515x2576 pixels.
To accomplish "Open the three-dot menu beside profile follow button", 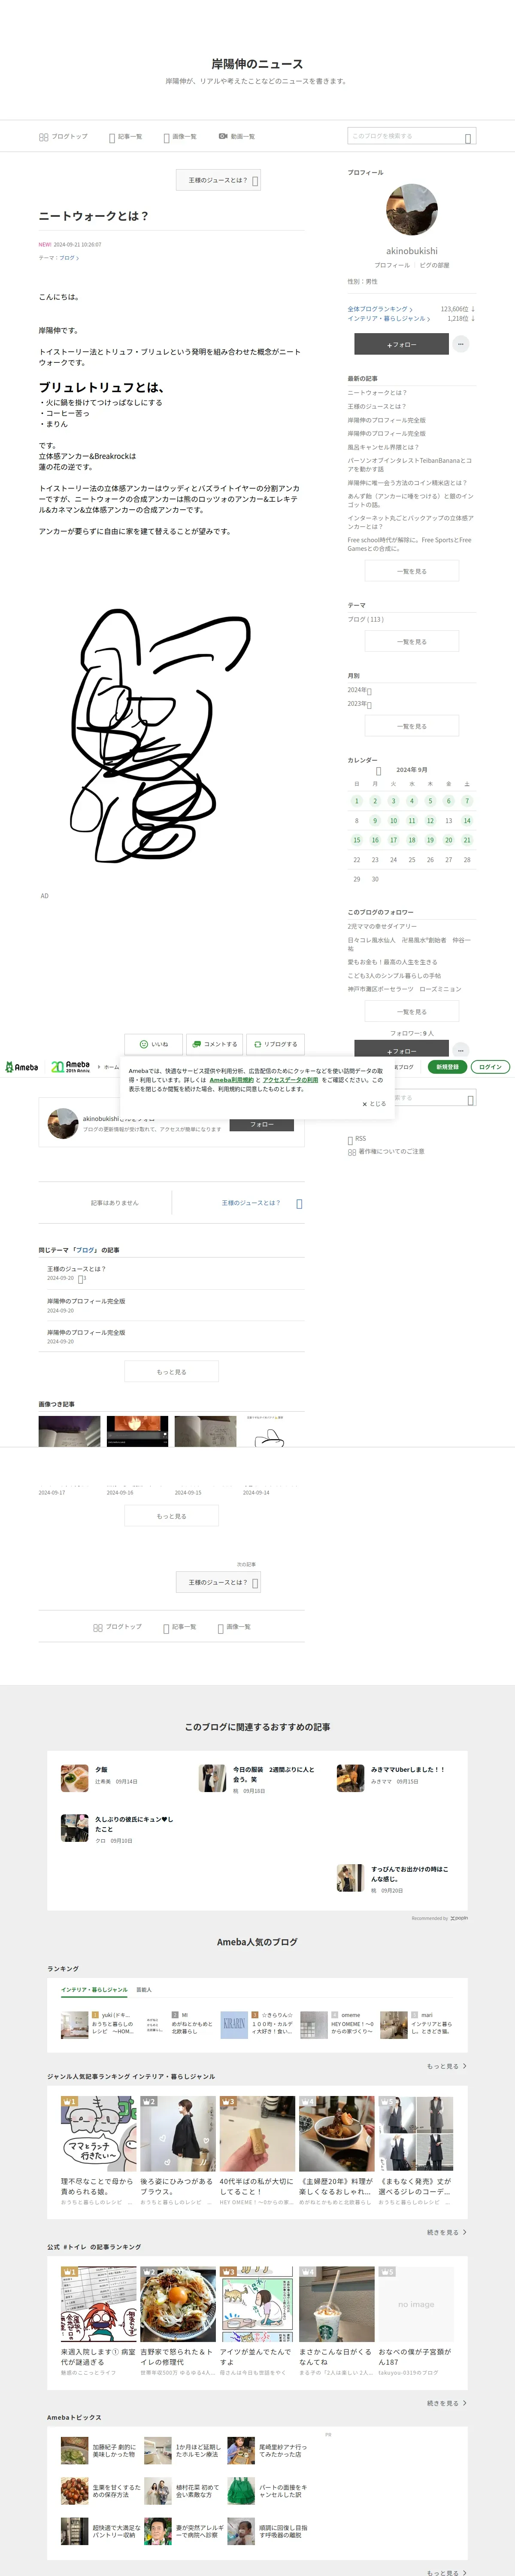I will click(461, 344).
